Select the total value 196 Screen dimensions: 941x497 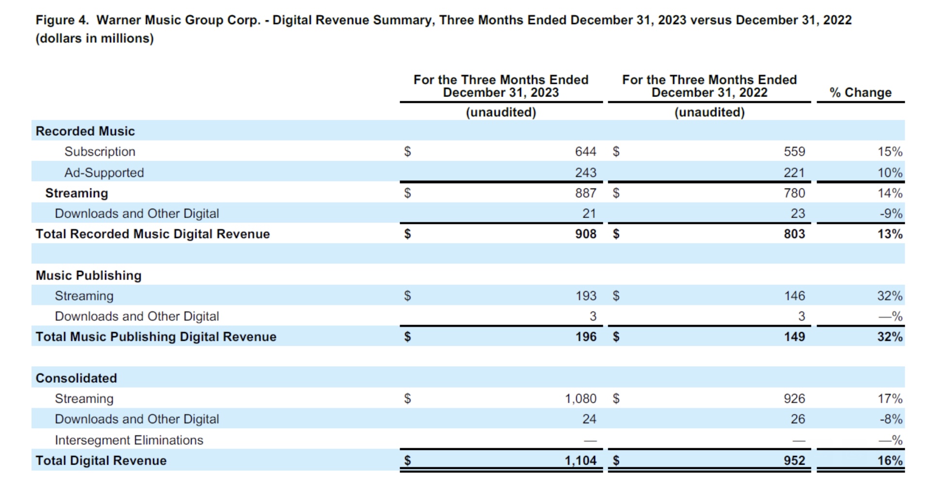[x=586, y=337]
